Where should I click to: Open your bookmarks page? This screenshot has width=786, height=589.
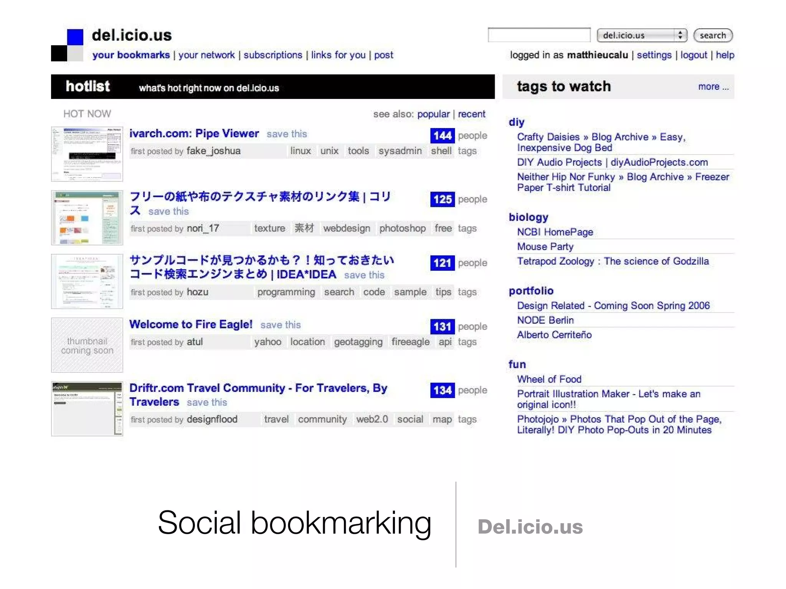pos(131,55)
